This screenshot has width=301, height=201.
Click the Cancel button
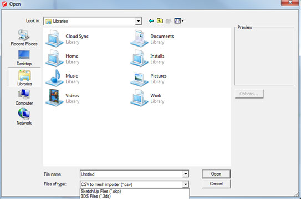click(216, 184)
